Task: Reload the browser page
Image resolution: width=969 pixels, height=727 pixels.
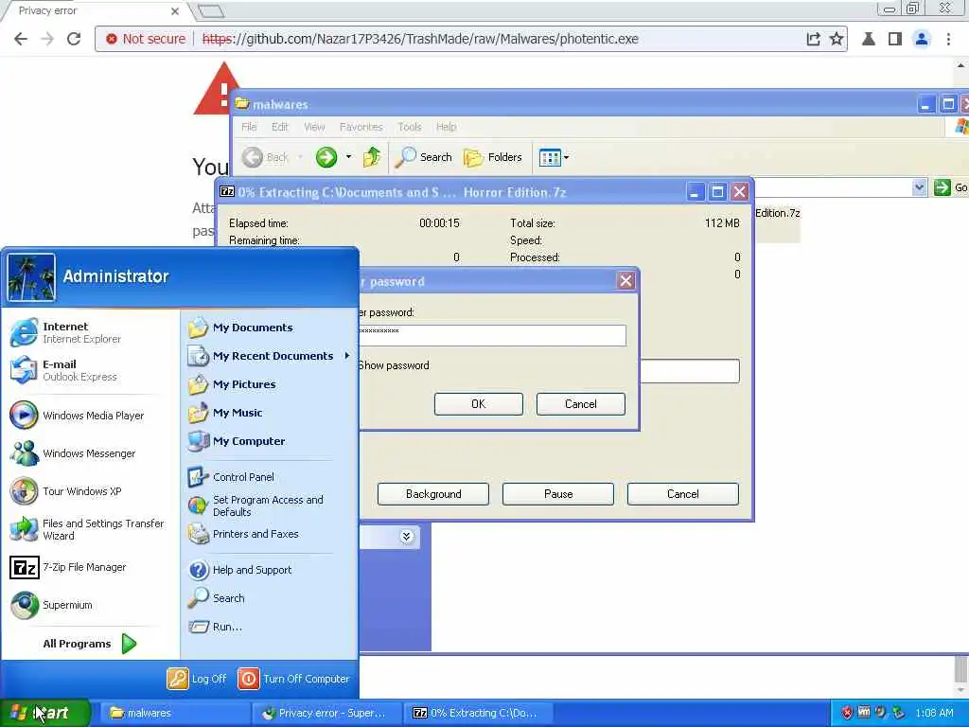Action: pos(74,38)
